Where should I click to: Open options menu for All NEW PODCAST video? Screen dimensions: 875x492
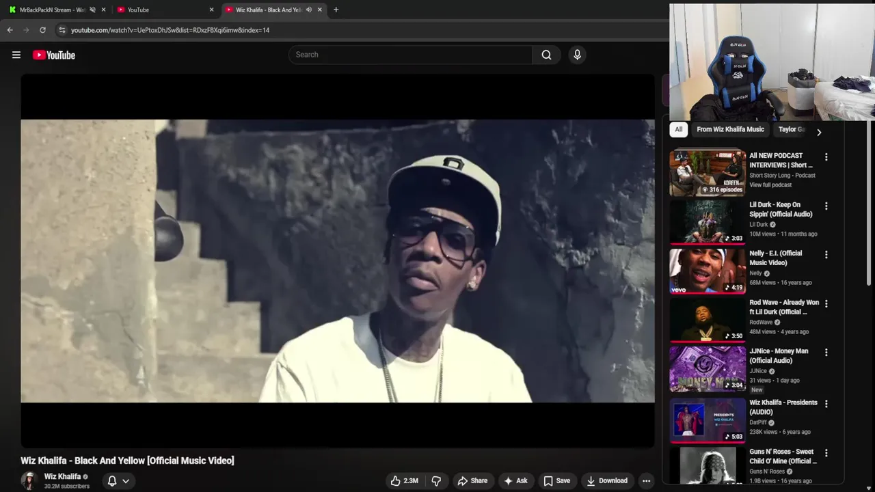pos(826,157)
